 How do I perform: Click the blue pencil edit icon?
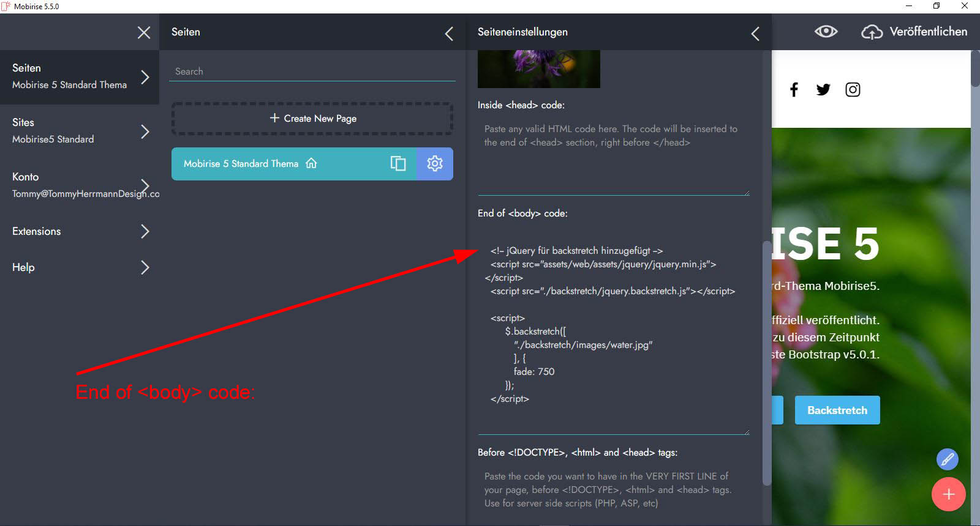click(x=947, y=459)
